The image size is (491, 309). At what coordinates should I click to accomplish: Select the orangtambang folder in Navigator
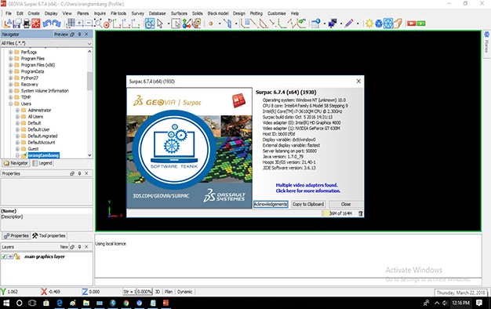pyautogui.click(x=43, y=155)
